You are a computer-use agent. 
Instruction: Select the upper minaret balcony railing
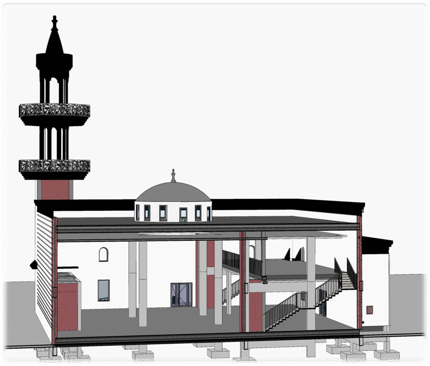tap(55, 110)
